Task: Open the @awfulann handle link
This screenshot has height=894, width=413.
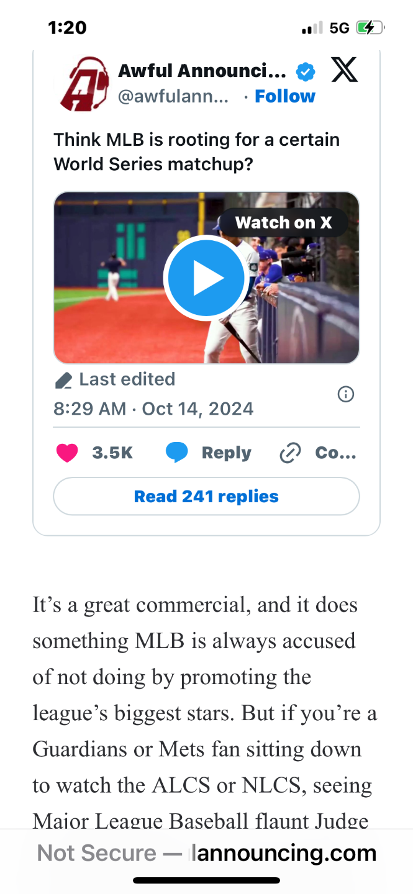Action: (173, 97)
